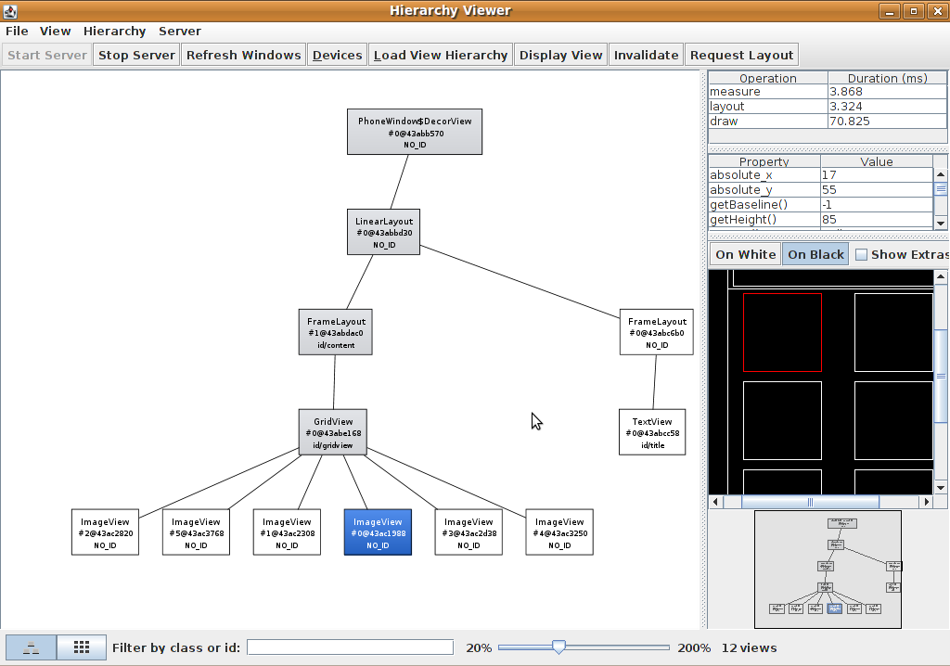This screenshot has height=666, width=950.
Task: Click the hierarchy overview minimap thumbnail
Action: click(x=828, y=569)
